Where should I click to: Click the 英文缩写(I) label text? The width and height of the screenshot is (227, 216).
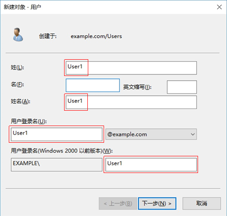tap(137, 87)
